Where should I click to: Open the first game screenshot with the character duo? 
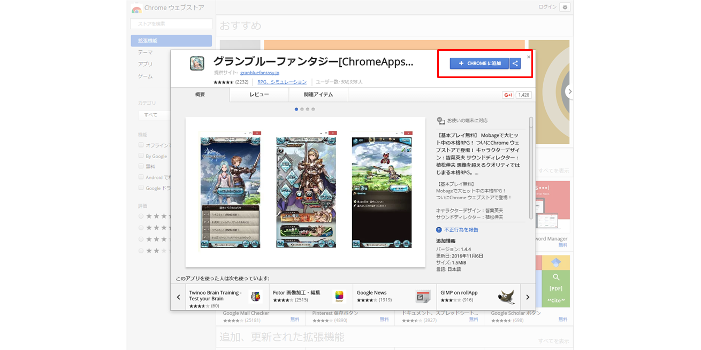(x=230, y=189)
